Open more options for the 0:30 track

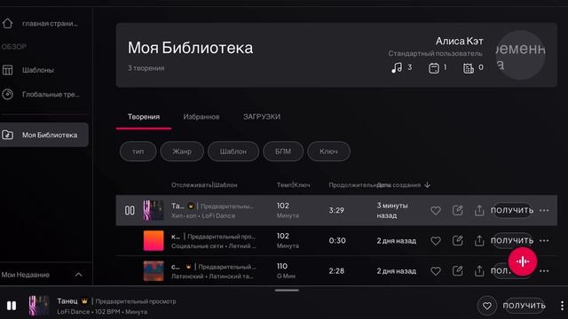tap(544, 240)
